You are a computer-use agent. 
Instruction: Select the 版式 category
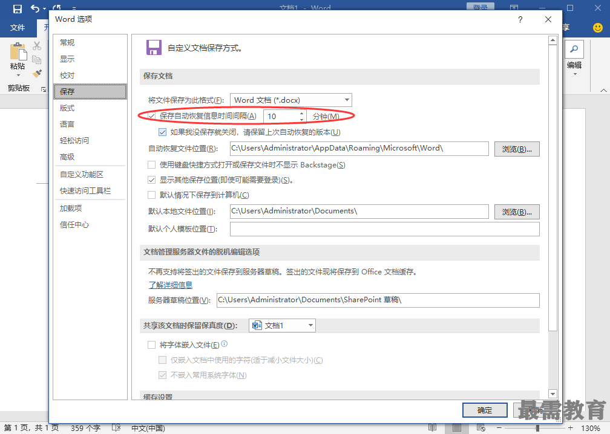[90, 108]
